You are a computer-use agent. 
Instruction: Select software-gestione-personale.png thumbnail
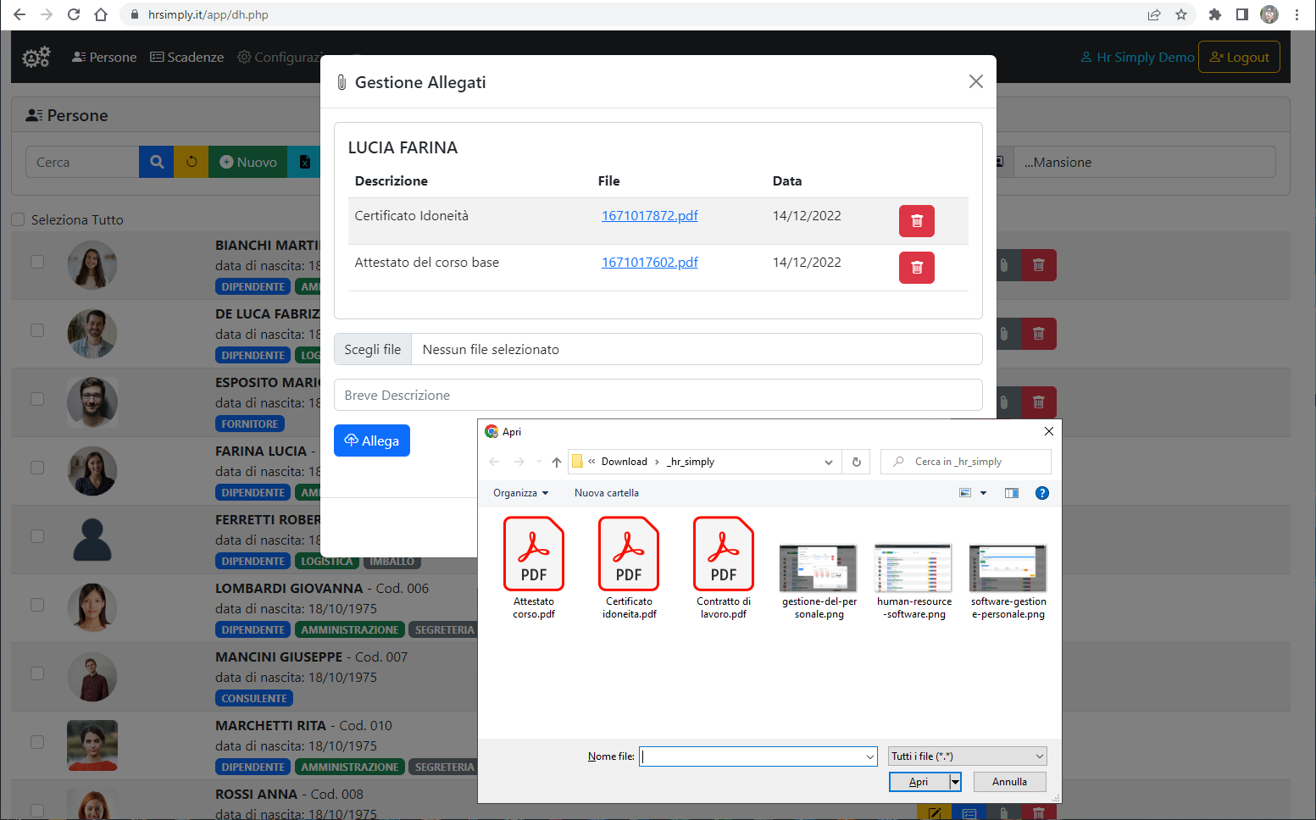1008,581
